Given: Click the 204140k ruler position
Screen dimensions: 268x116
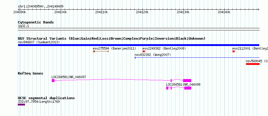Looking at the screenshot, I should pyautogui.click(x=224, y=12).
